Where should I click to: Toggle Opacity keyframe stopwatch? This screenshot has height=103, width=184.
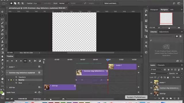coord(16,80)
